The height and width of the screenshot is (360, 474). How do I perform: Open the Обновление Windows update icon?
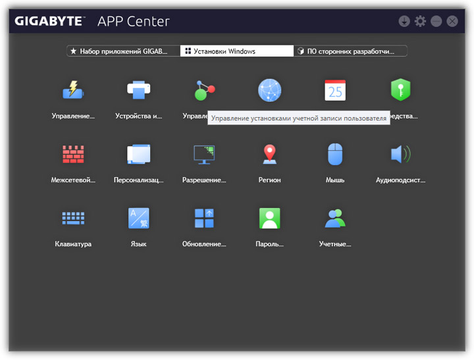tap(204, 218)
